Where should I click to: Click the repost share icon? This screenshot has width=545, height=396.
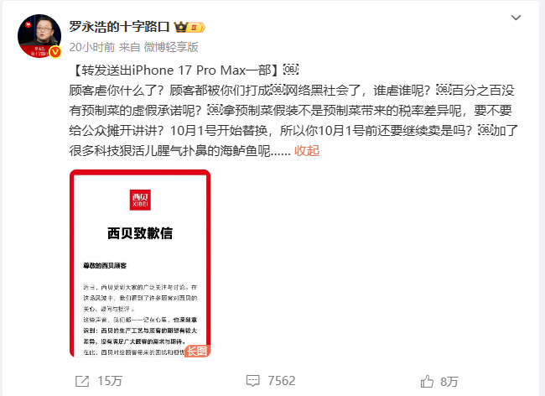click(82, 381)
